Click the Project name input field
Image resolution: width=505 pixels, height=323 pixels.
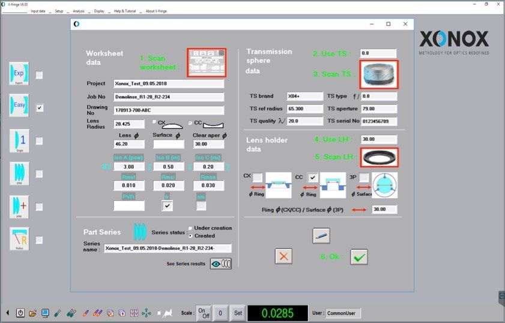point(169,84)
